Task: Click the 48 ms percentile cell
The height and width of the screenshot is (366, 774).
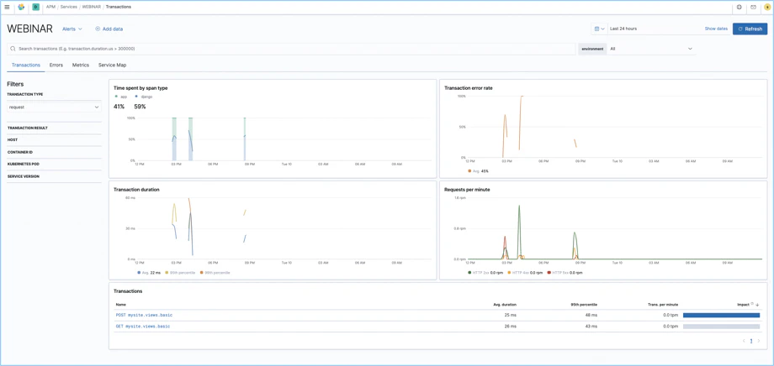Action: pos(591,315)
